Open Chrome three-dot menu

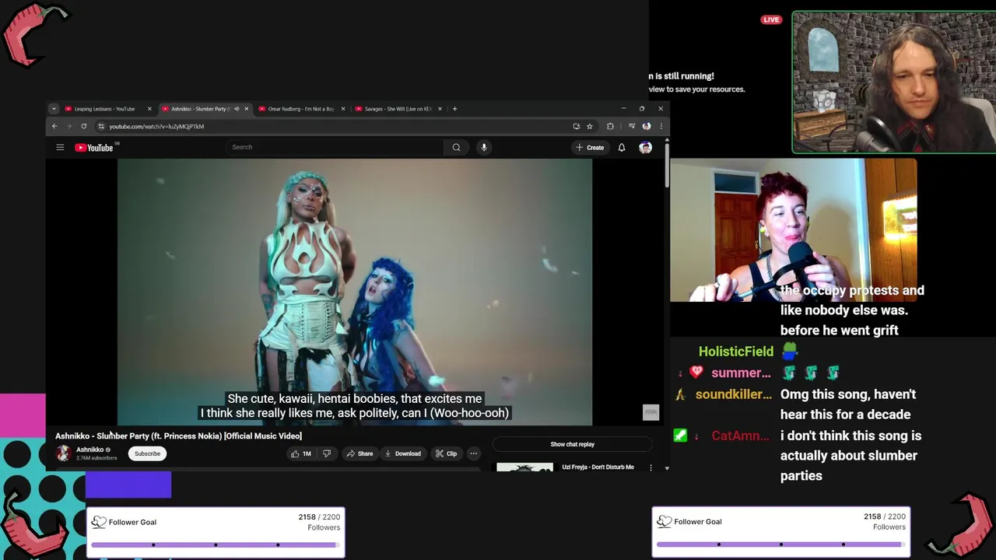point(661,126)
